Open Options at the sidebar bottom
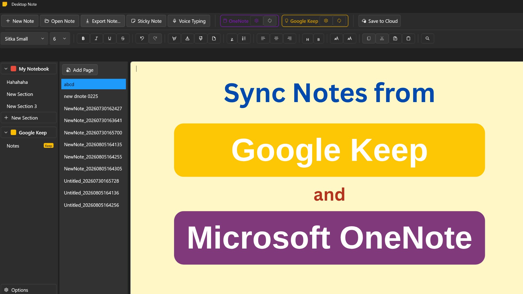Image resolution: width=523 pixels, height=294 pixels. coord(29,290)
